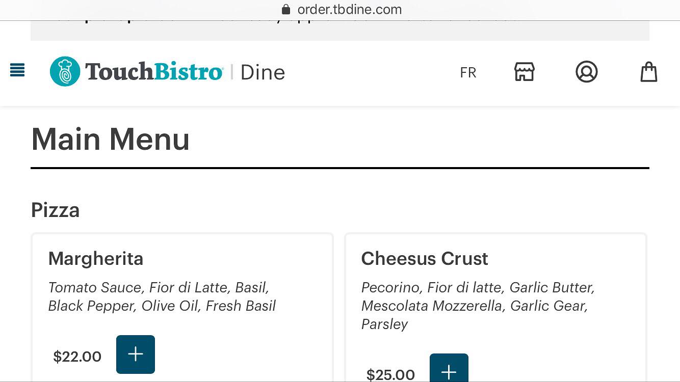This screenshot has height=382, width=680.
Task: Open the Margherita item title
Action: click(96, 259)
